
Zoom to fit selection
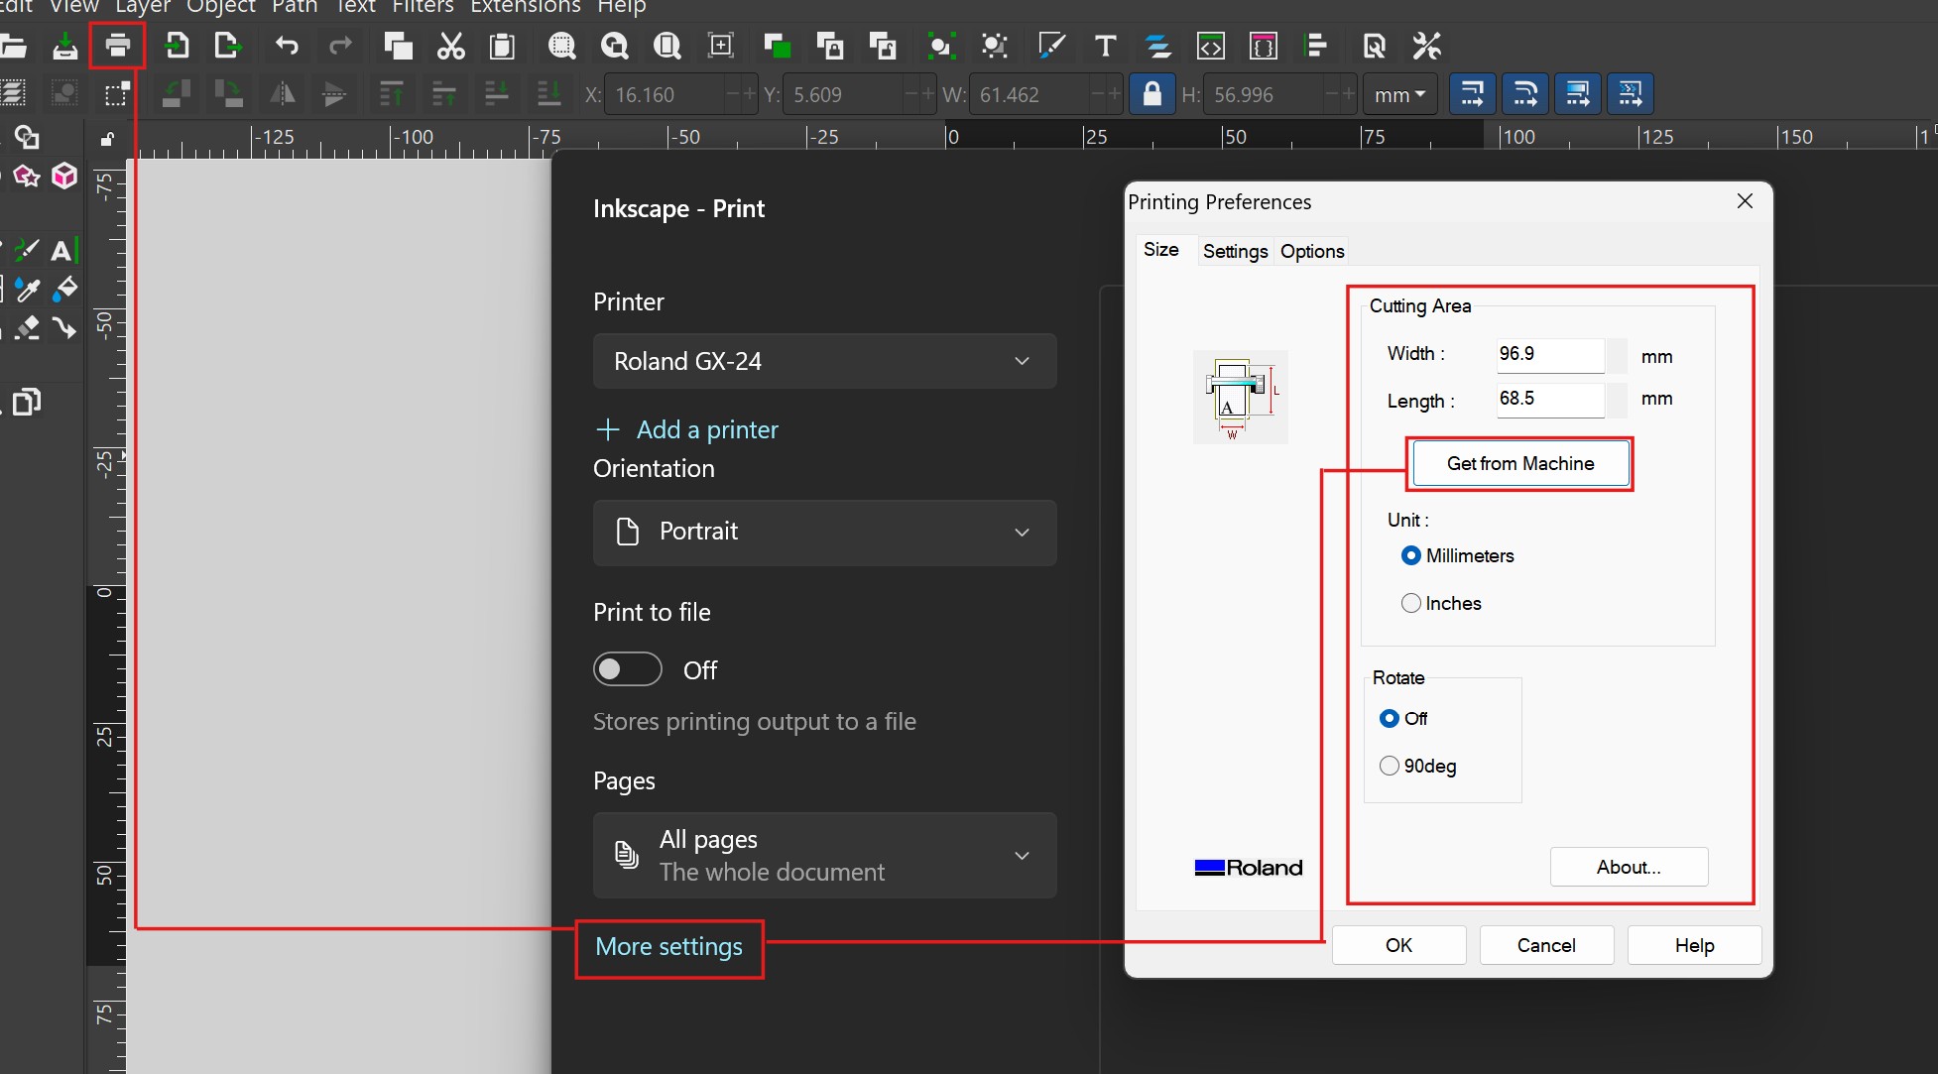[x=561, y=46]
